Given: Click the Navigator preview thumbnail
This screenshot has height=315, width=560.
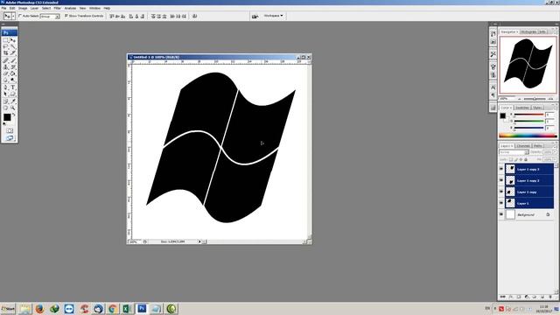Looking at the screenshot, I should coord(528,65).
